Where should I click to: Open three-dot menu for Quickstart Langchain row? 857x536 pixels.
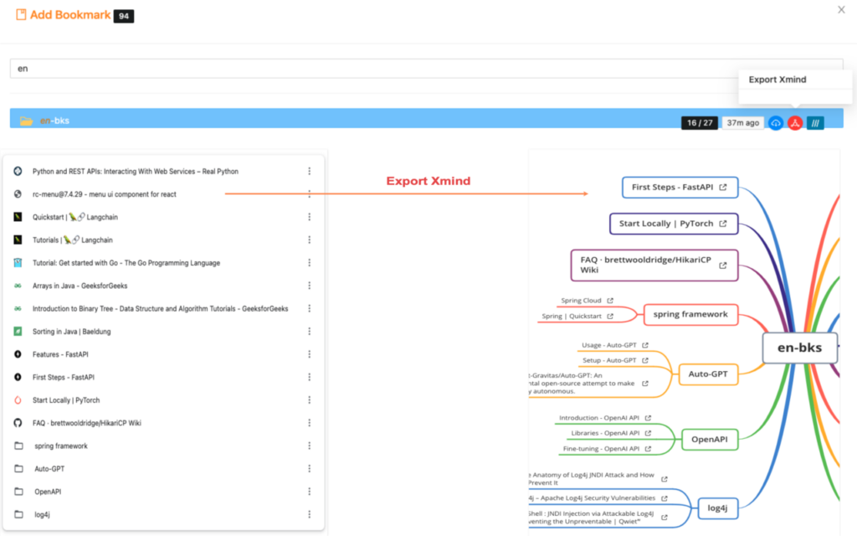(310, 217)
